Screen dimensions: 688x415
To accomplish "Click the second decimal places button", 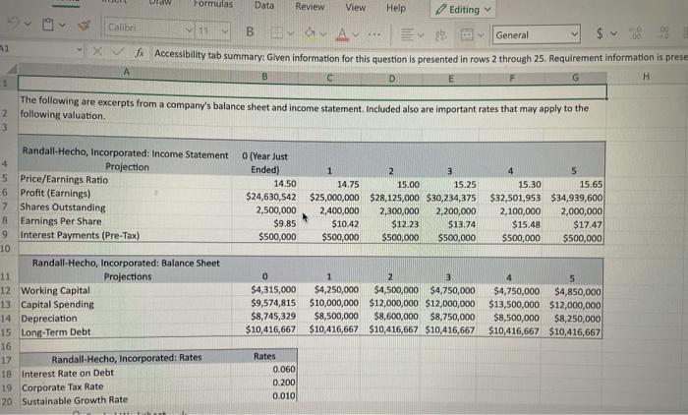I will coord(664,32).
